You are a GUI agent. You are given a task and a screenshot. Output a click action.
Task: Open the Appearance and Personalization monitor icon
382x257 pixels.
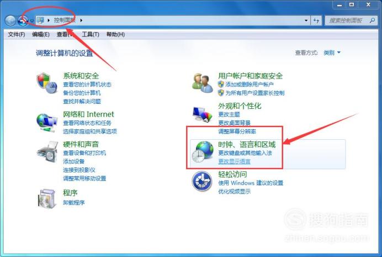point(202,114)
